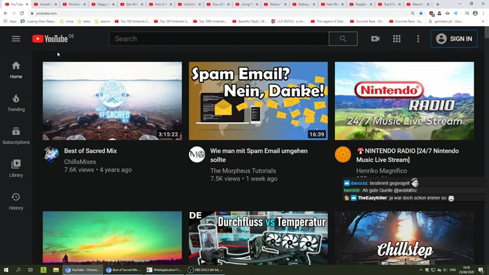
Task: Switch to OBS 24.0.3 in taskbar
Action: click(206, 270)
